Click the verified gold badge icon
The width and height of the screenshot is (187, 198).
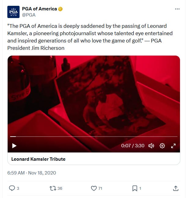[61, 9]
